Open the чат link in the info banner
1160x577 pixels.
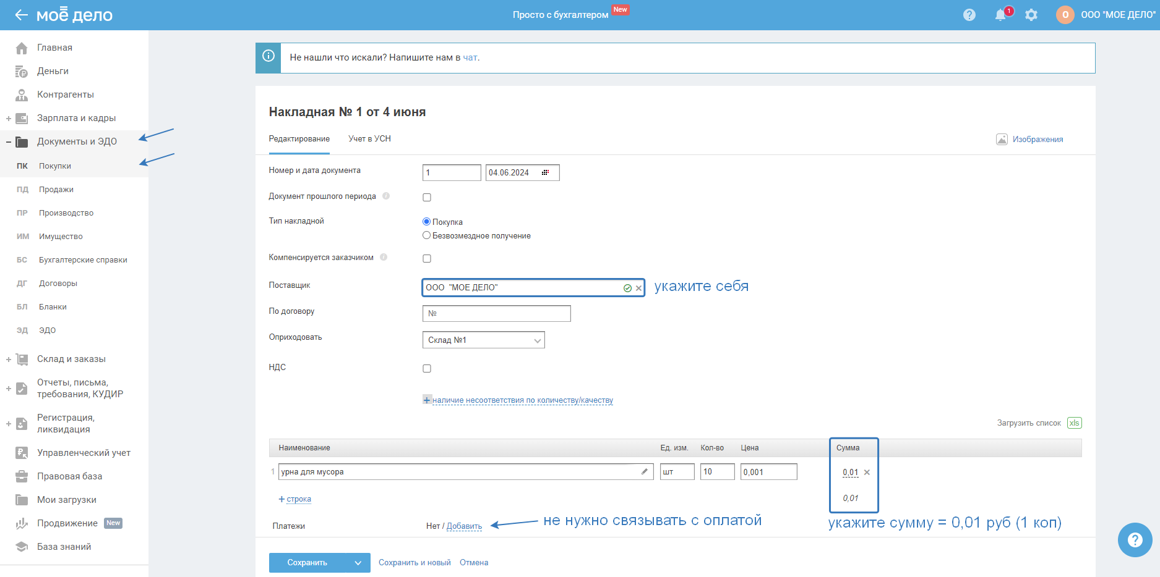click(470, 57)
